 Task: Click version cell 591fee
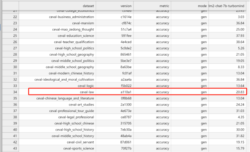(115, 36)
